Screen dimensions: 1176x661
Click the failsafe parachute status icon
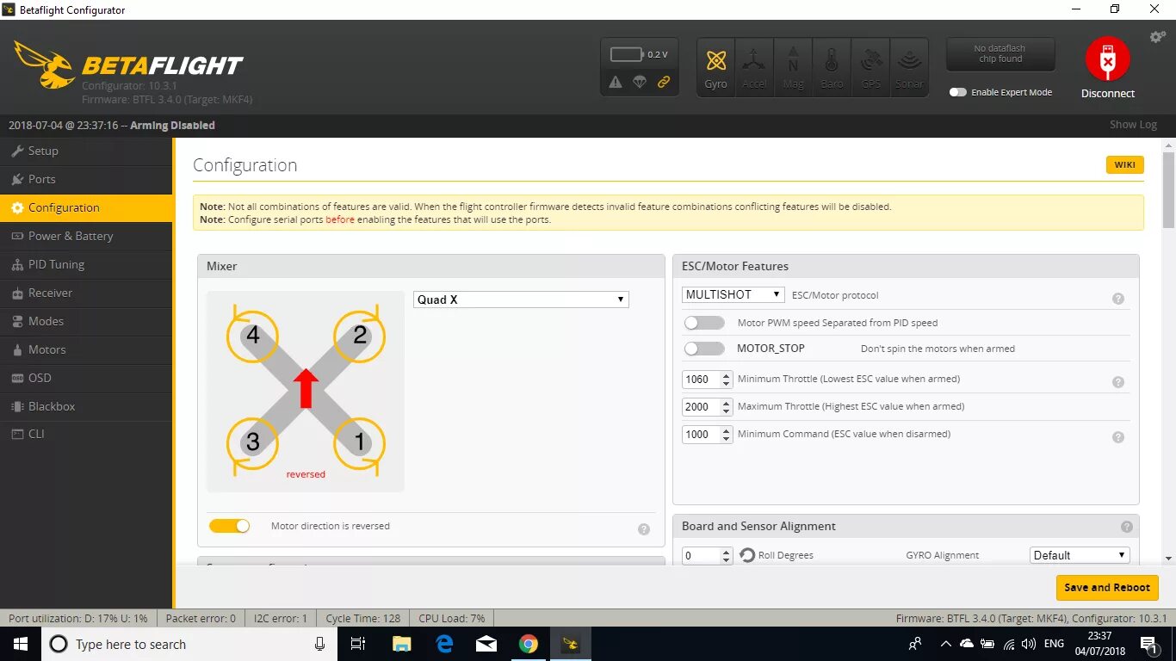[x=640, y=83]
